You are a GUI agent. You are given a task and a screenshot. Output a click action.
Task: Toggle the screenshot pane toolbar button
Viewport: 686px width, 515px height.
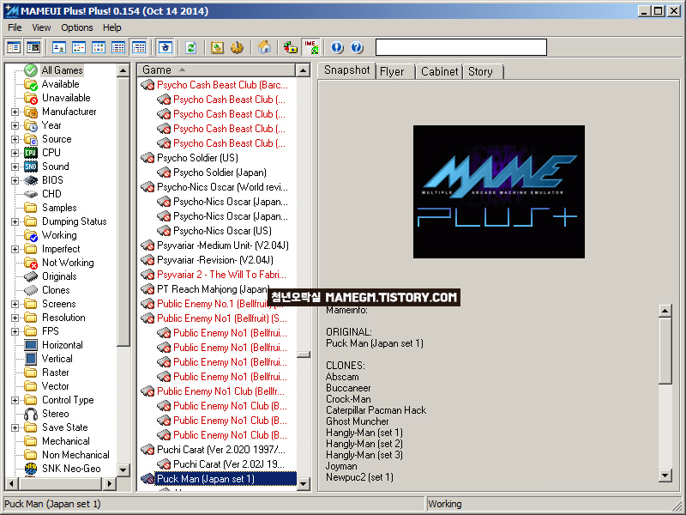coord(33,47)
